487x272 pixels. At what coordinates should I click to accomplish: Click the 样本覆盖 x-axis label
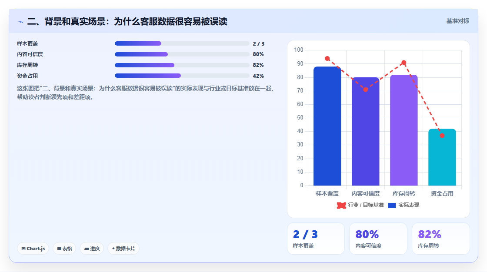(327, 193)
